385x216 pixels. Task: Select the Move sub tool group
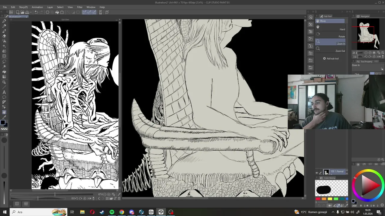[x=330, y=21]
